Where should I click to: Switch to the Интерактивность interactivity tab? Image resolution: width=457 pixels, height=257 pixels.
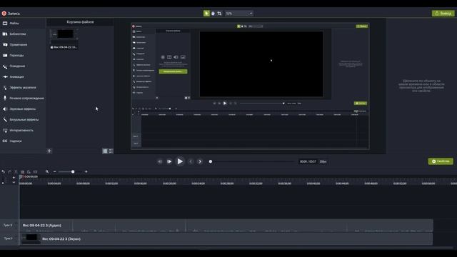[x=23, y=131]
